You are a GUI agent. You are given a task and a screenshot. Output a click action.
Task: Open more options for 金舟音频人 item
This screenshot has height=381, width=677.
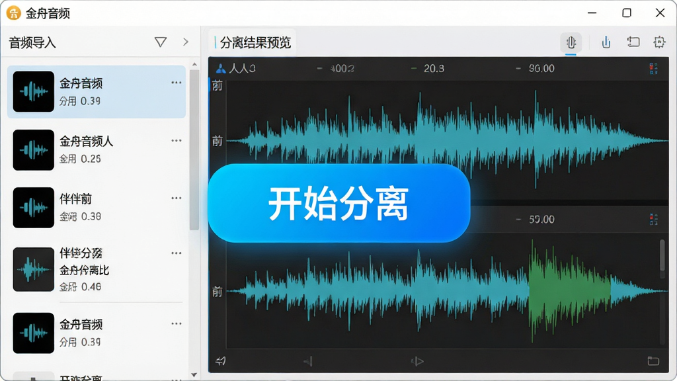click(x=176, y=140)
